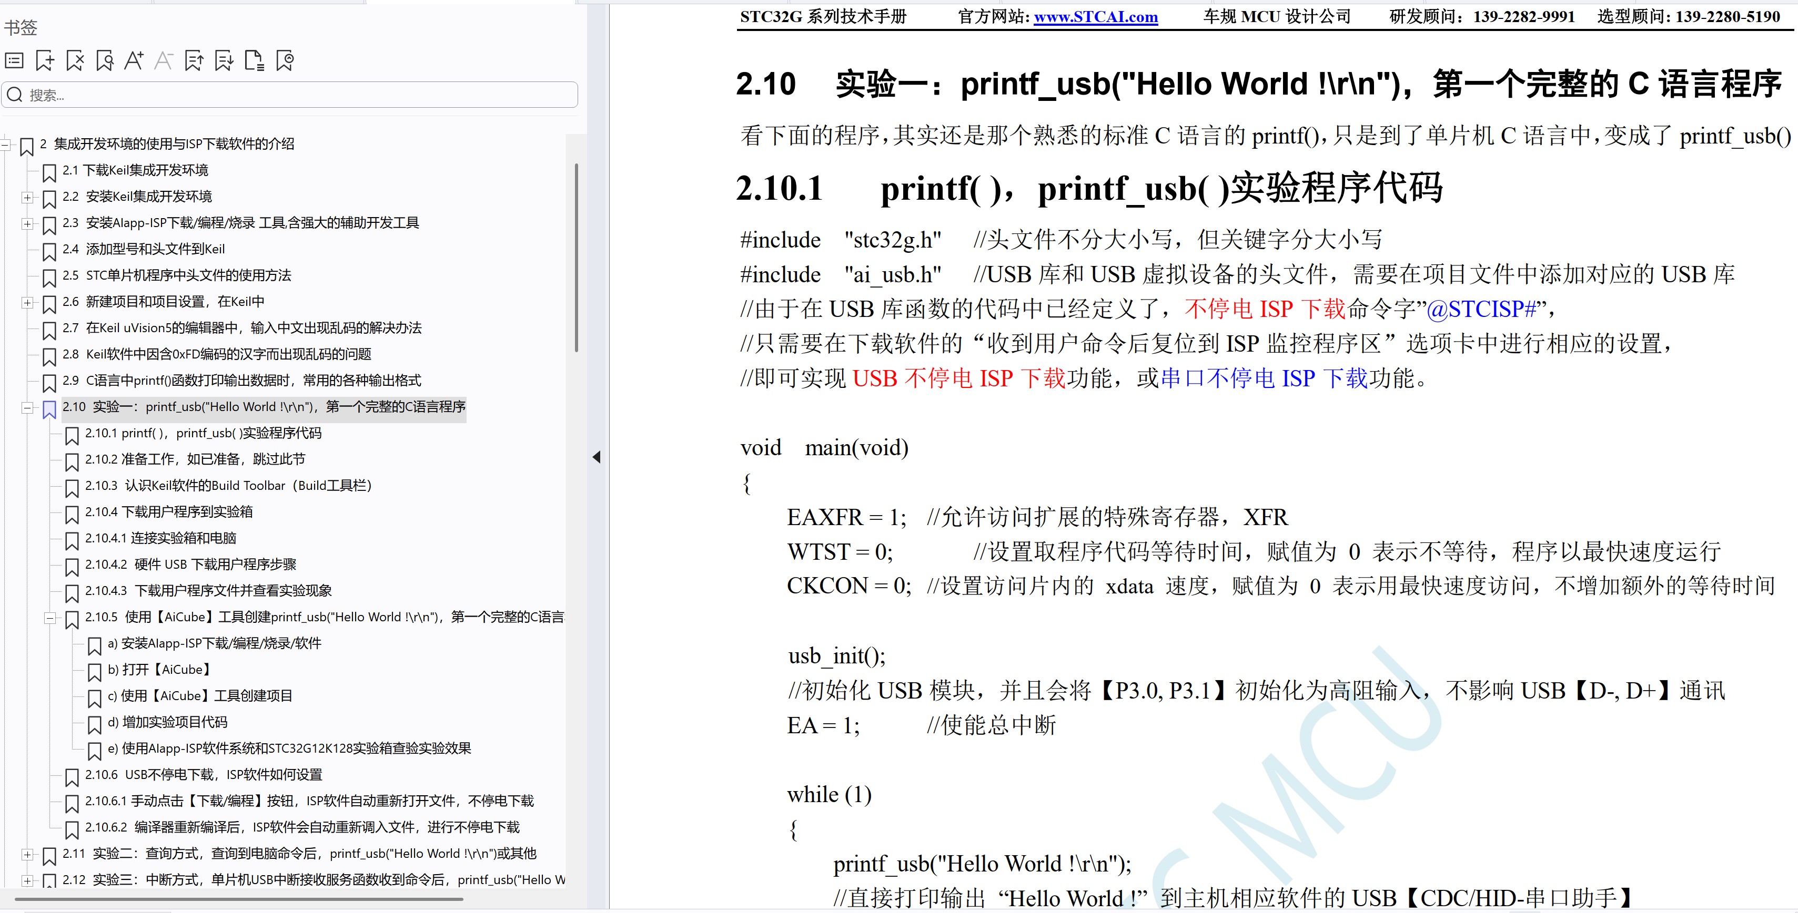Go to bookmark 2.8 Keil软件中因含0xFD编码
This screenshot has height=913, width=1798.
(216, 354)
